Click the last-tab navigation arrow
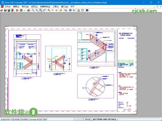Viewport: 162px width, 121px height. 82,119
